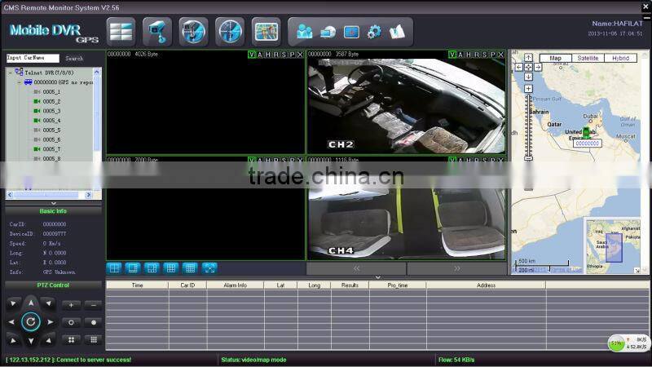
Task: Switch map to Hybrid view
Action: click(x=620, y=59)
